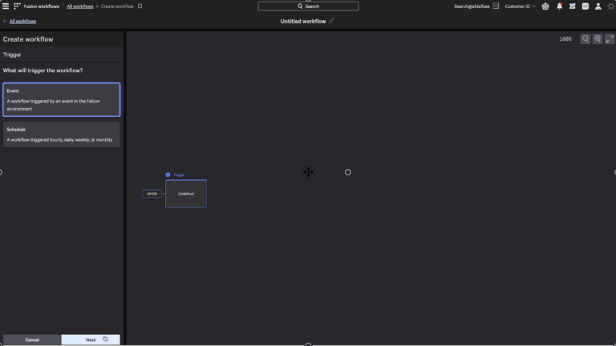Bookmark the Create workflow page
The image size is (616, 346).
tap(140, 6)
